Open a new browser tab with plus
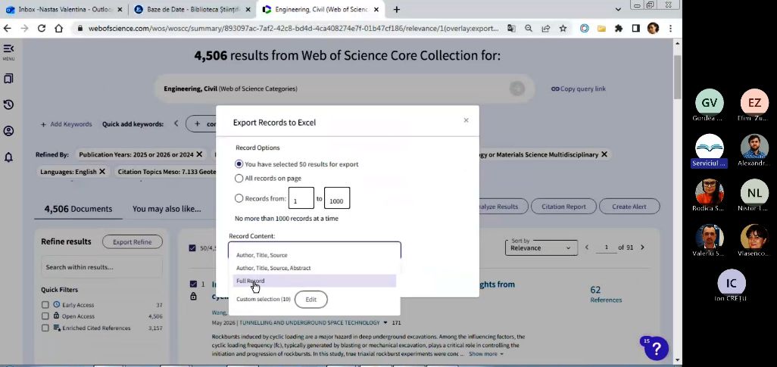This screenshot has height=367, width=777. pyautogui.click(x=396, y=9)
